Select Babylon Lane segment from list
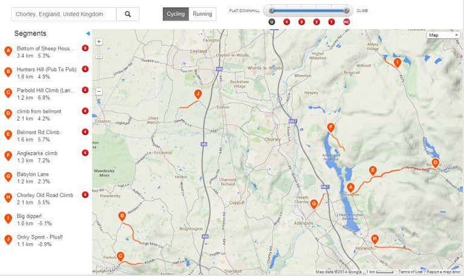The height and width of the screenshot is (276, 464). coord(33,175)
